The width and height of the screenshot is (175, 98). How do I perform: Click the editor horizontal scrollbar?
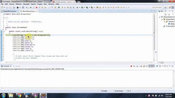tap(79, 62)
